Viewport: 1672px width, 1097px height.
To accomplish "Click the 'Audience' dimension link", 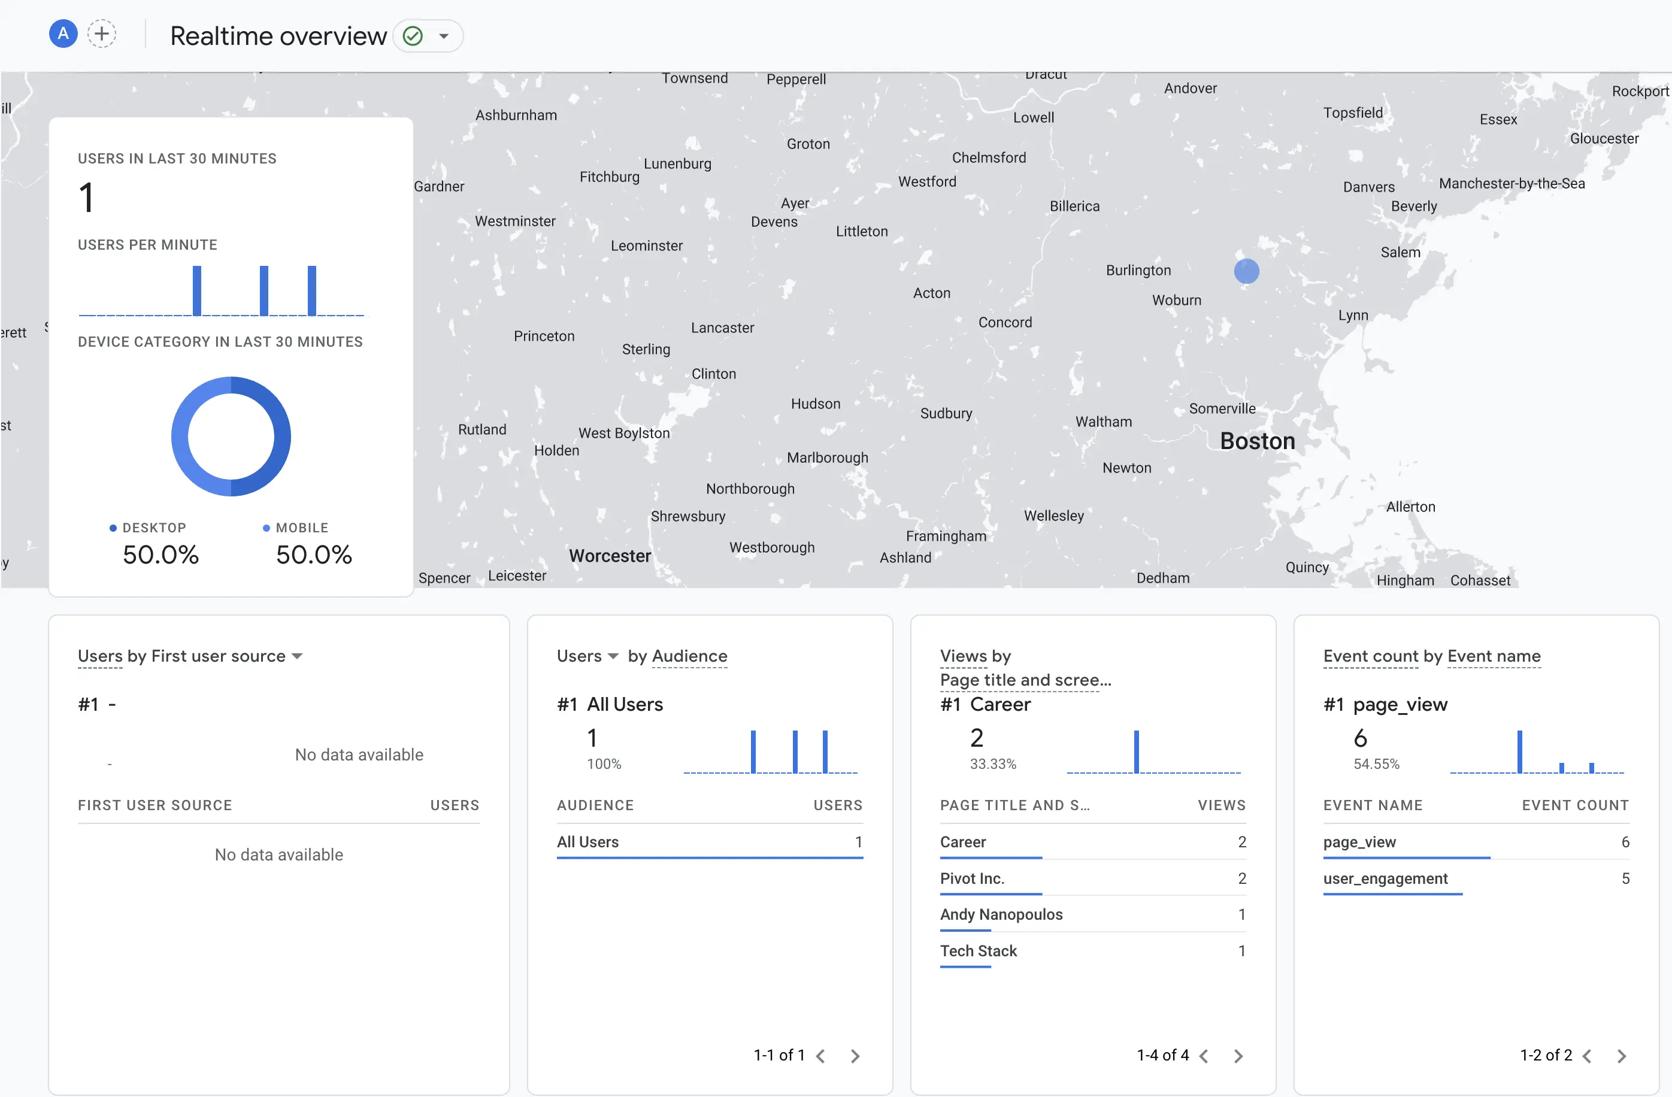I will click(689, 656).
